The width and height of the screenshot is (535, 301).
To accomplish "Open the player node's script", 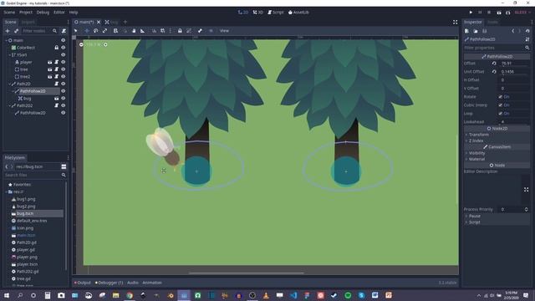I will click(x=57, y=62).
